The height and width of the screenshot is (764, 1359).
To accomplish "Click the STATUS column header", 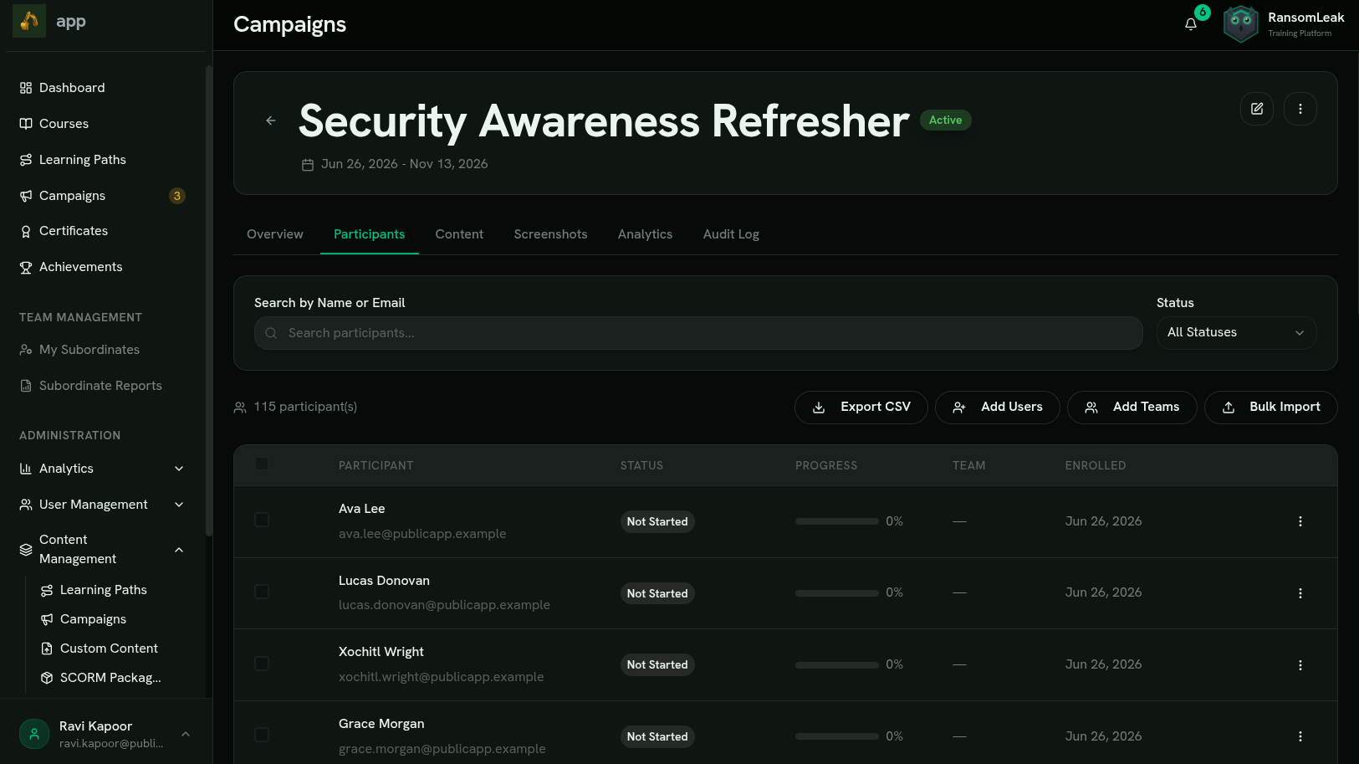I will click(x=641, y=465).
